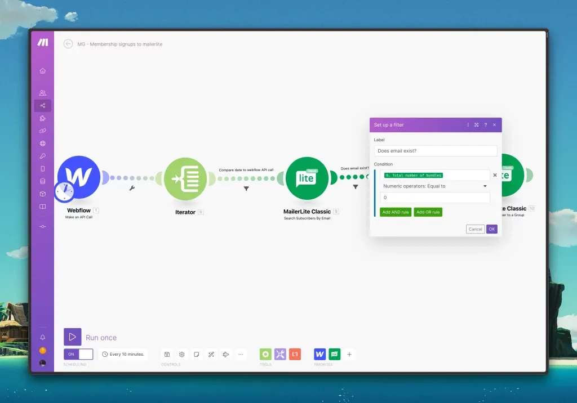Open filter dialog three-dot menu
Viewport: 577px width, 403px height.
click(x=468, y=125)
